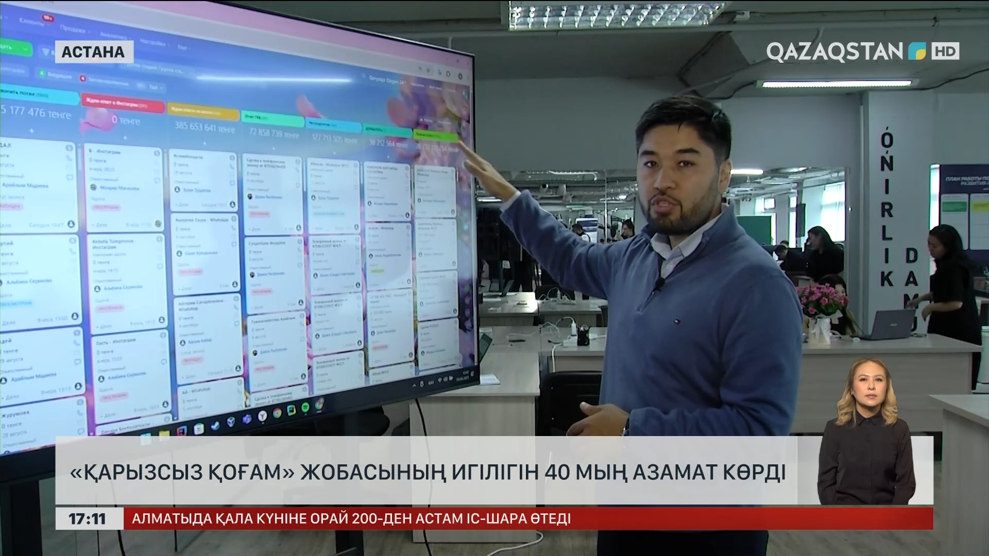
Task: Open the Chrome browser from the taskbar
Action: coord(277,412)
